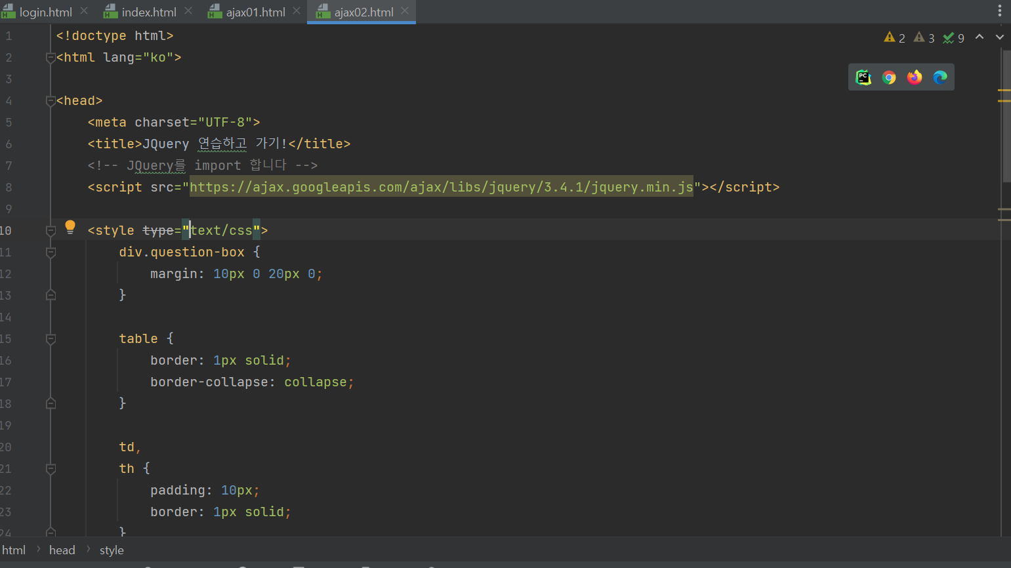Switch to the index.html tab

tap(149, 12)
